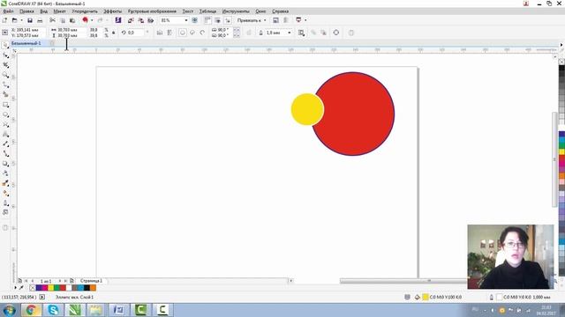This screenshot has width=565, height=317.
Task: Select the Arc shape mode button
Action: click(202, 33)
